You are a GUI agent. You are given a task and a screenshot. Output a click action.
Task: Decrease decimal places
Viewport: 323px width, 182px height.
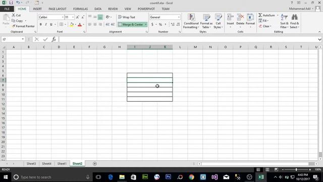tap(178, 24)
